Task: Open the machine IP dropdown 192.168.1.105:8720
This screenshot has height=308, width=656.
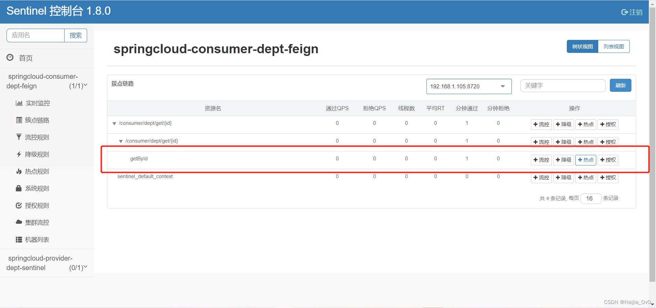Action: [x=469, y=86]
